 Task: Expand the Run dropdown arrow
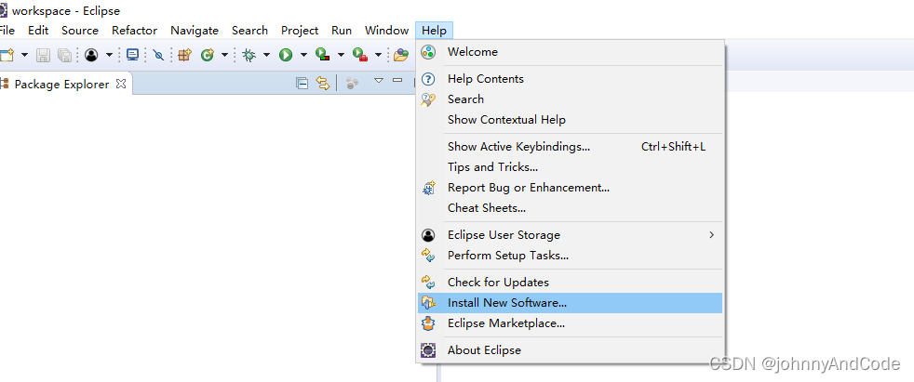303,55
